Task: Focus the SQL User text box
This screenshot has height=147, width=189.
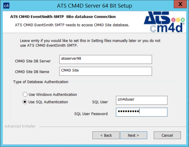Action: click(x=142, y=100)
